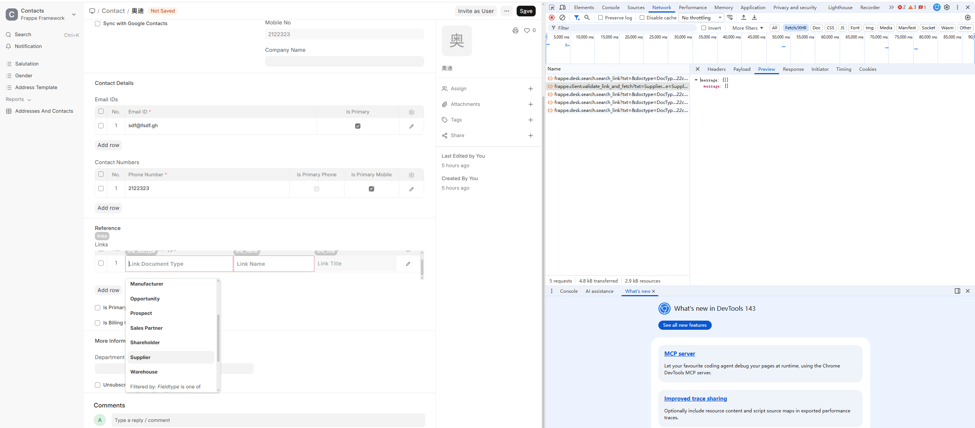Screen dimensions: 975x428
Task: Click the Link Name input field
Action: point(274,264)
